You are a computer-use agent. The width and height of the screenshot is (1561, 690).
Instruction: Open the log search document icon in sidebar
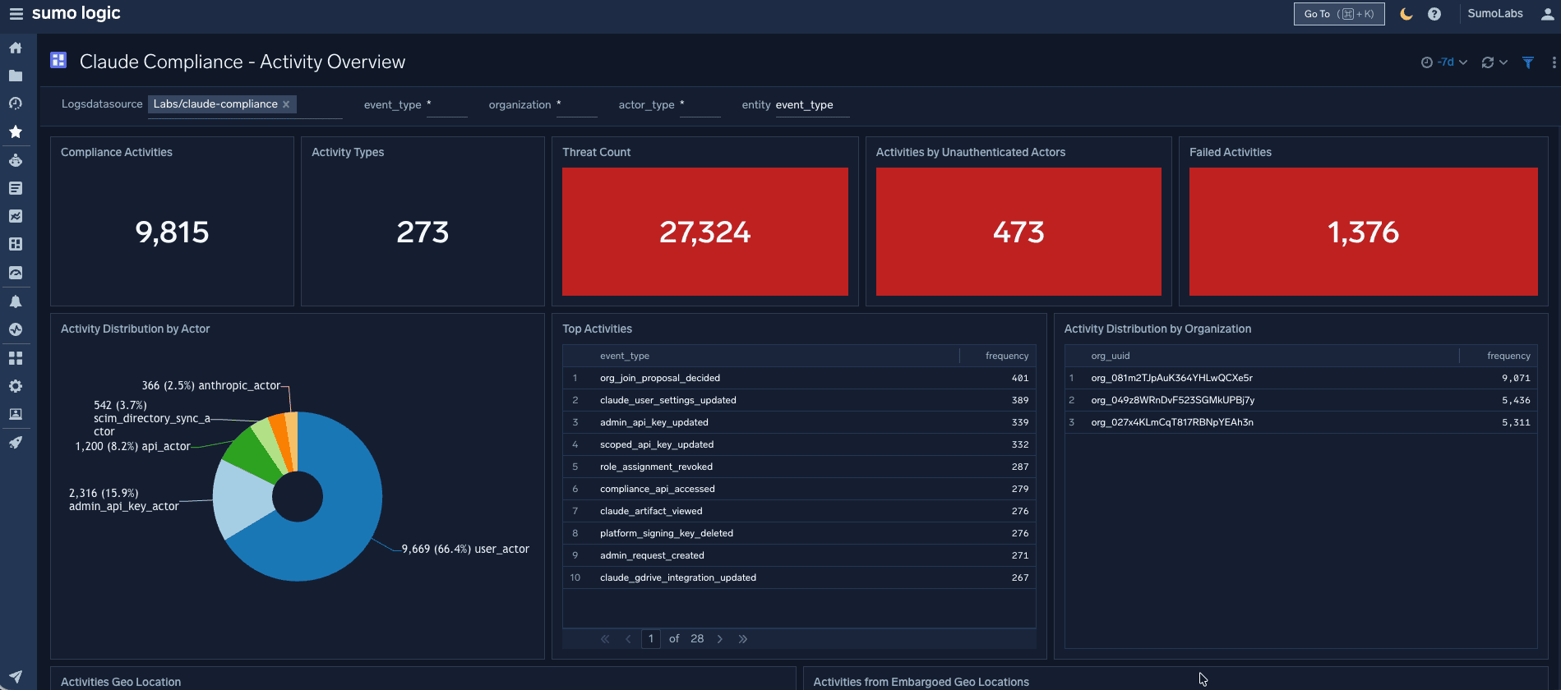click(16, 188)
